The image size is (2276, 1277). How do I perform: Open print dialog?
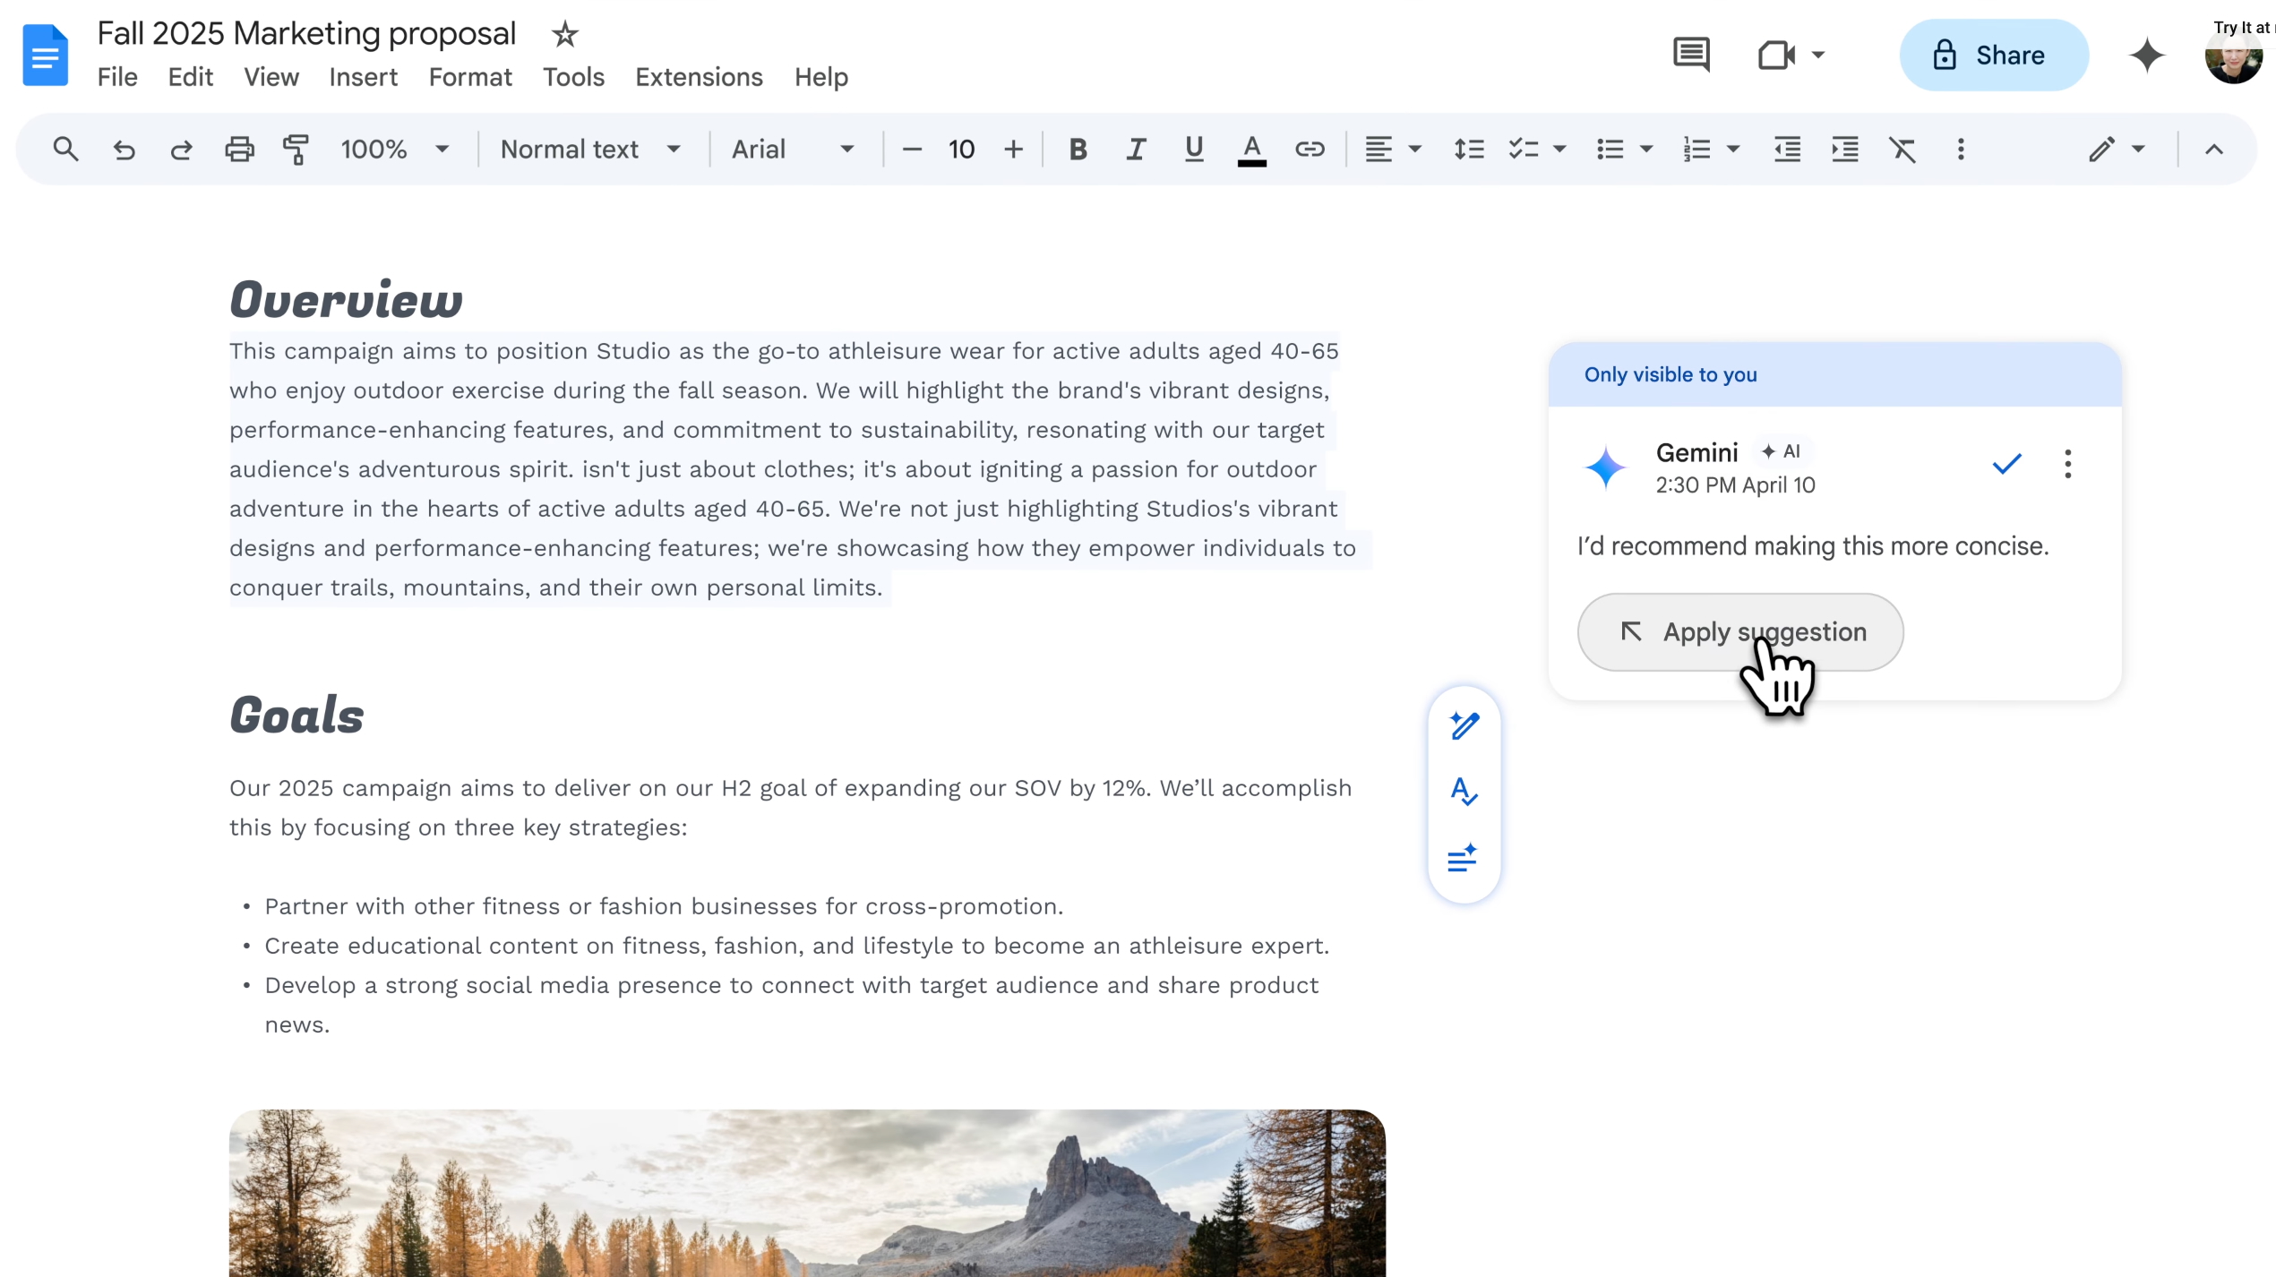(239, 149)
